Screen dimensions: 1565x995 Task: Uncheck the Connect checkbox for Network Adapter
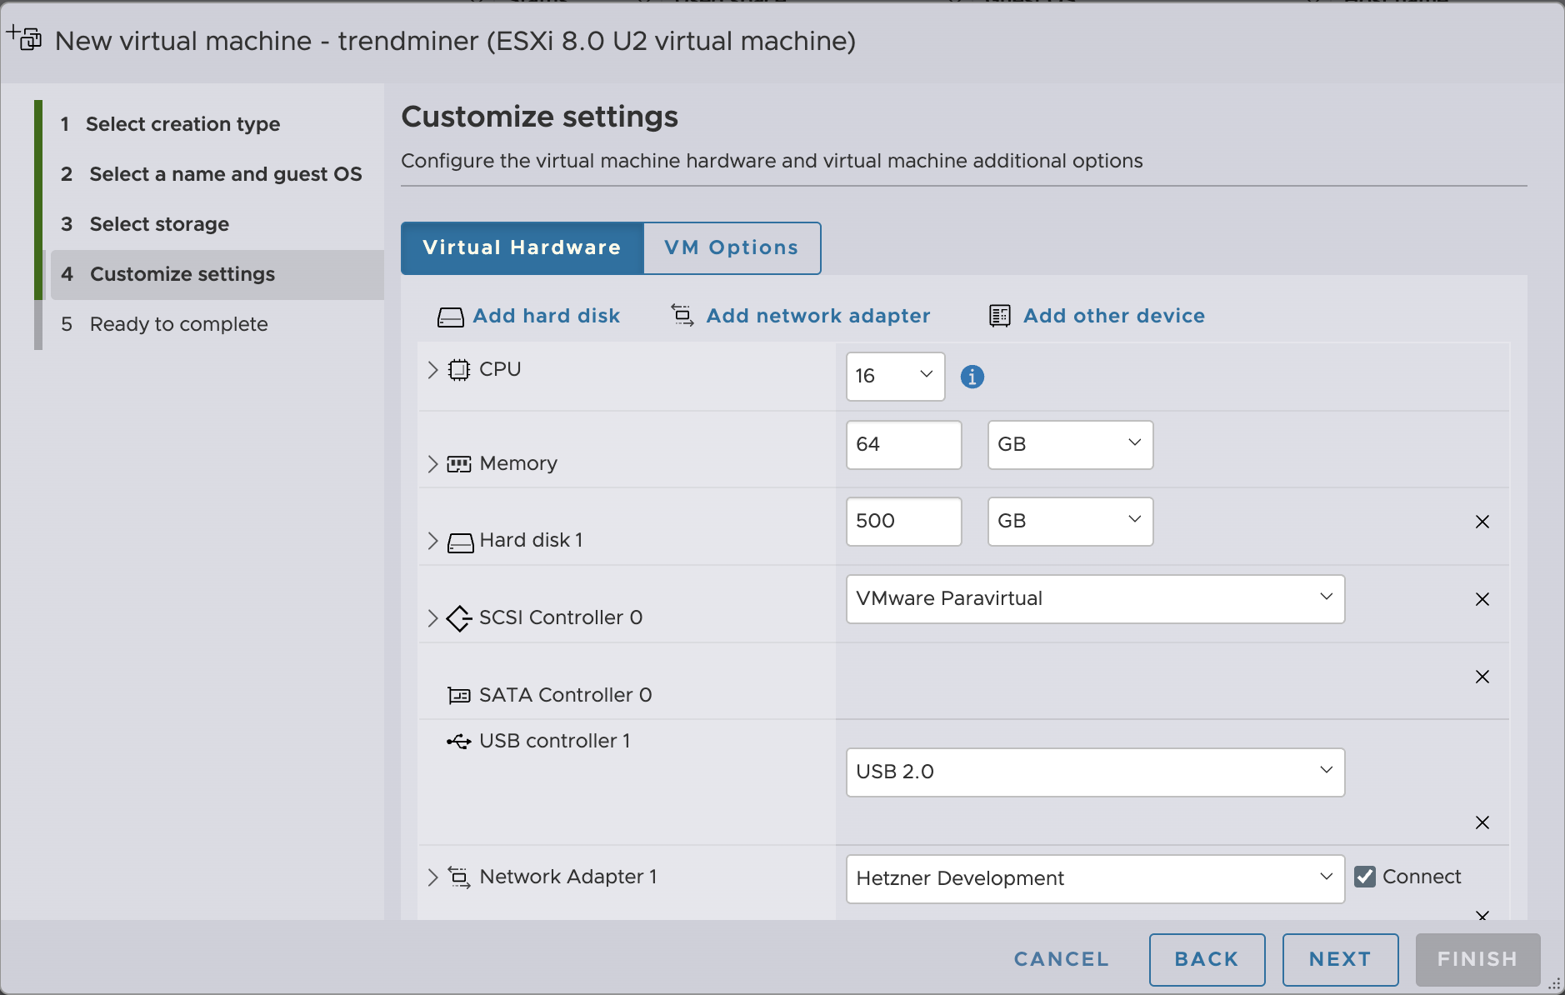click(x=1364, y=877)
